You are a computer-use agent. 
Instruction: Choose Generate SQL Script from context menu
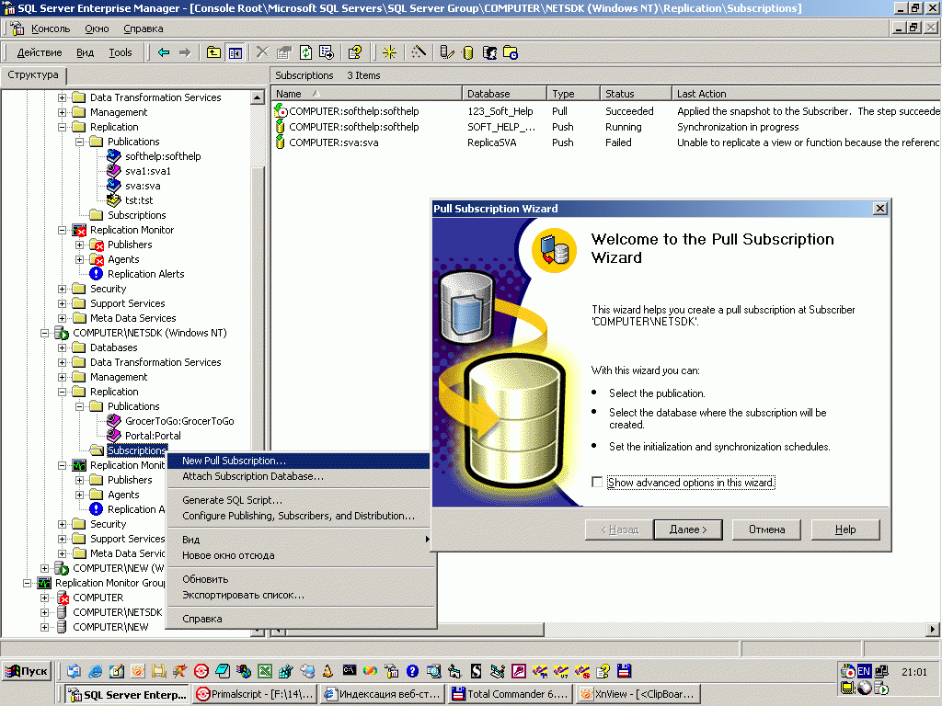(299, 500)
